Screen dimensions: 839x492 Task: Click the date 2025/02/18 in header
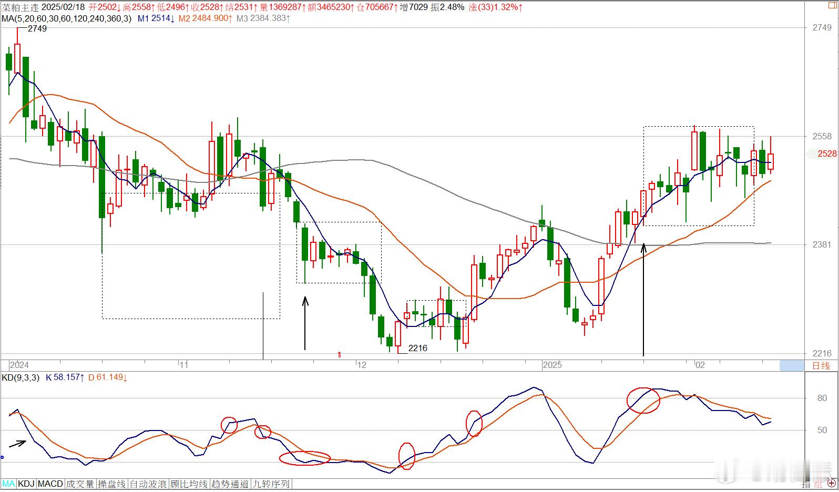[63, 7]
